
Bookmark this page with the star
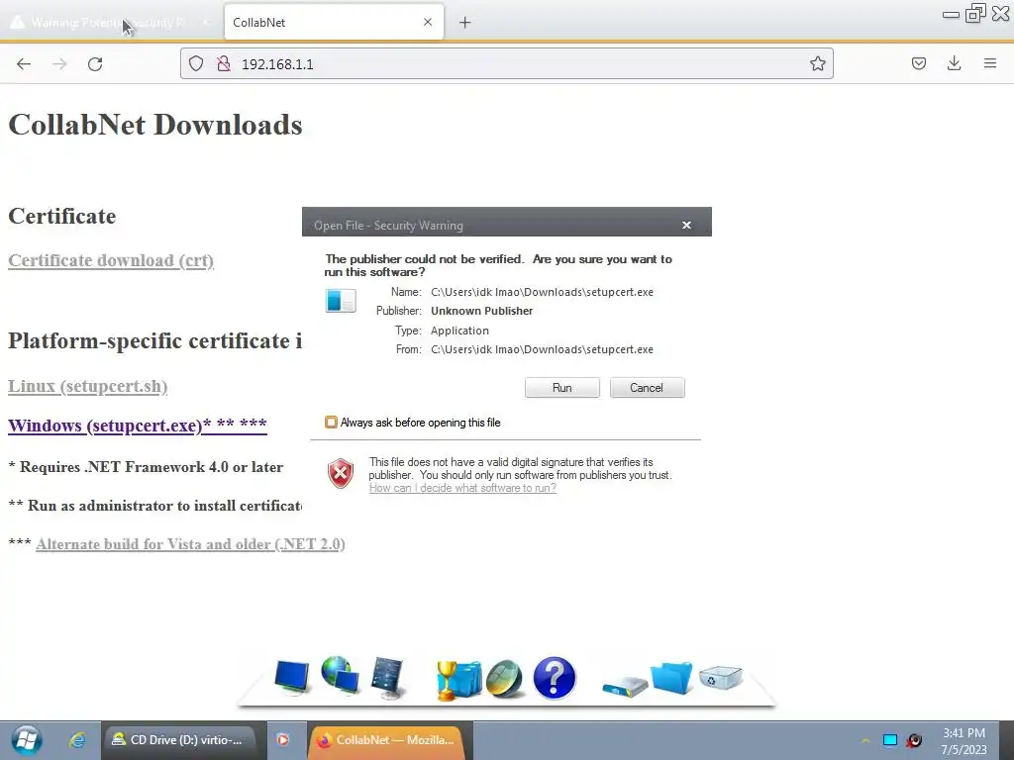(817, 63)
